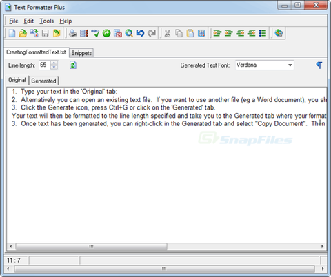Image resolution: width=331 pixels, height=277 pixels.
Task: Click the text area horizontal scrollbar thumb
Action: 92,246
